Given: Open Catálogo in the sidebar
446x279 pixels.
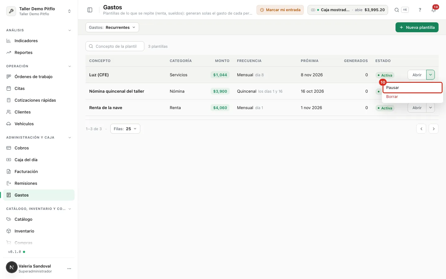Looking at the screenshot, I should [39, 219].
